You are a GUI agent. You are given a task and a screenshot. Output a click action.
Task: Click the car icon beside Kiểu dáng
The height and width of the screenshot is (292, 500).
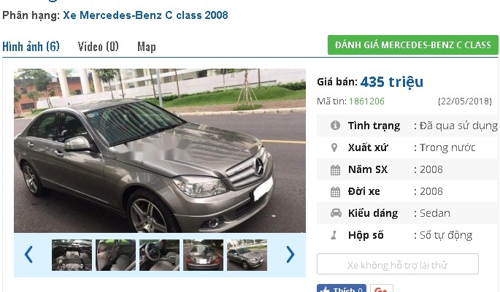point(336,213)
